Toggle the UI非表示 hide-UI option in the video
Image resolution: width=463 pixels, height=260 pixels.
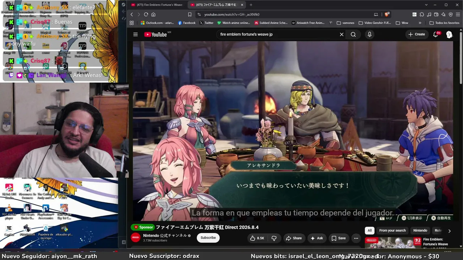tap(412, 218)
